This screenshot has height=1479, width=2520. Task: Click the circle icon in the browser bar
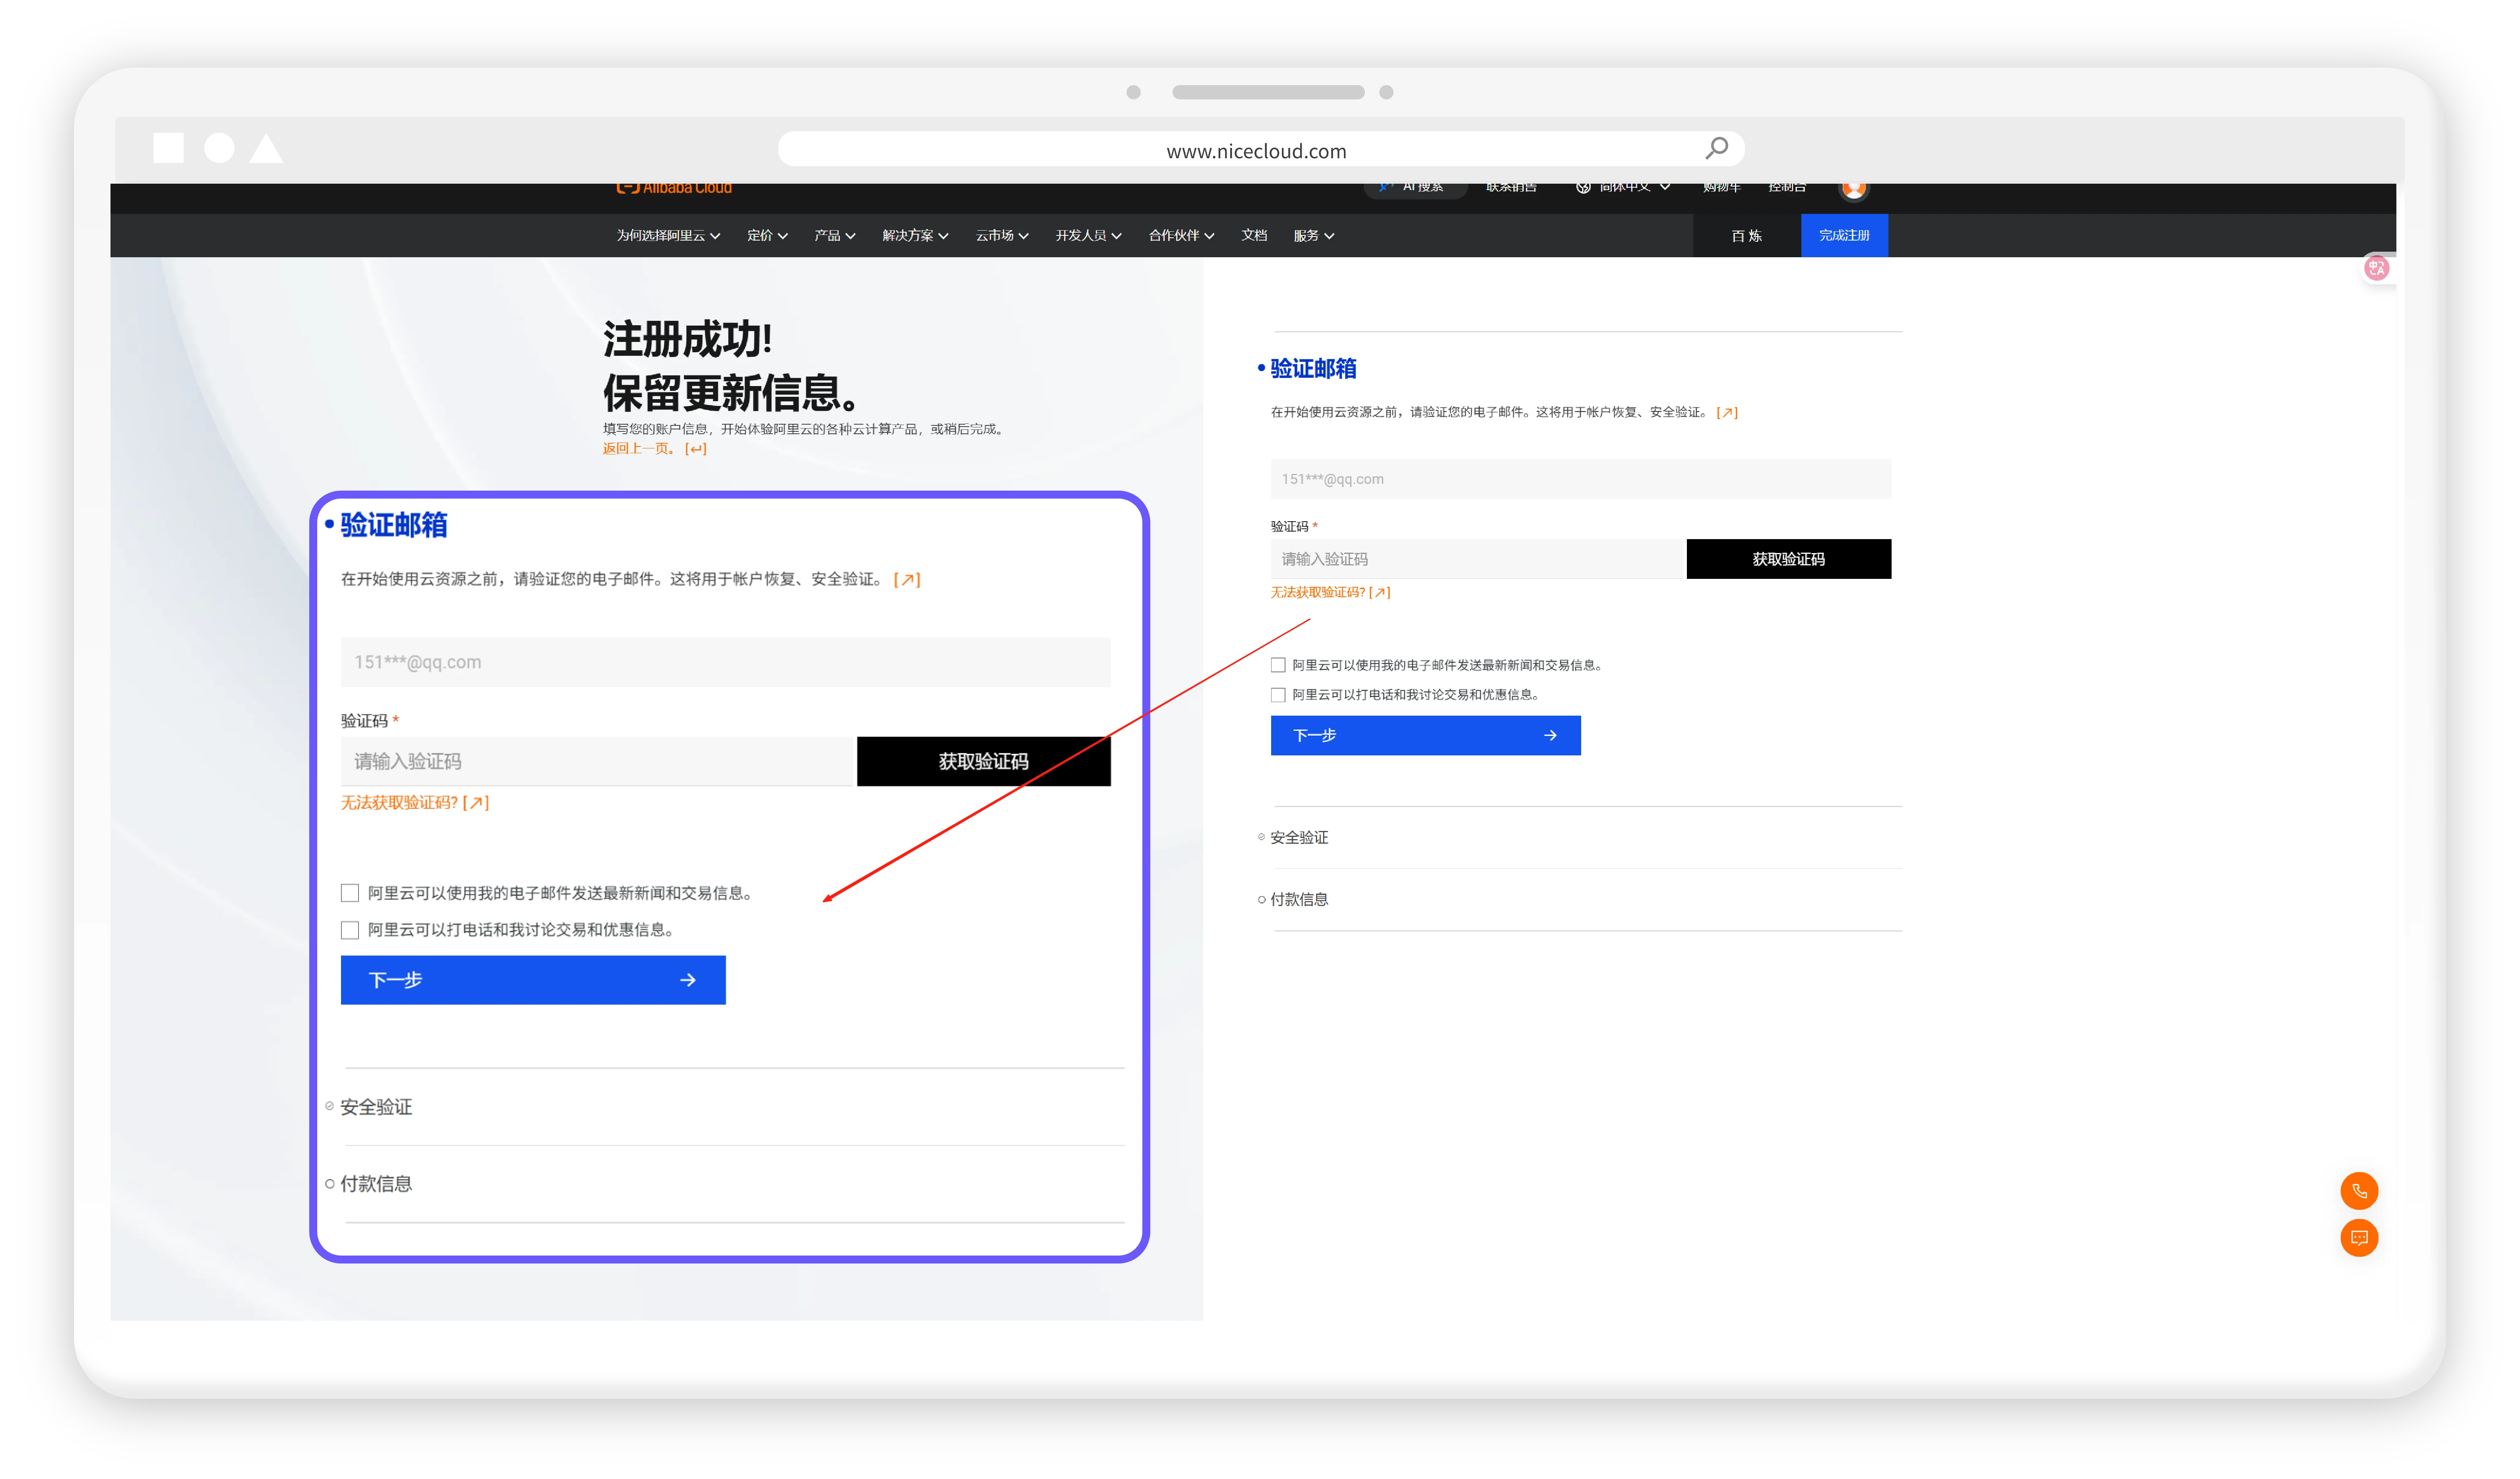[219, 148]
